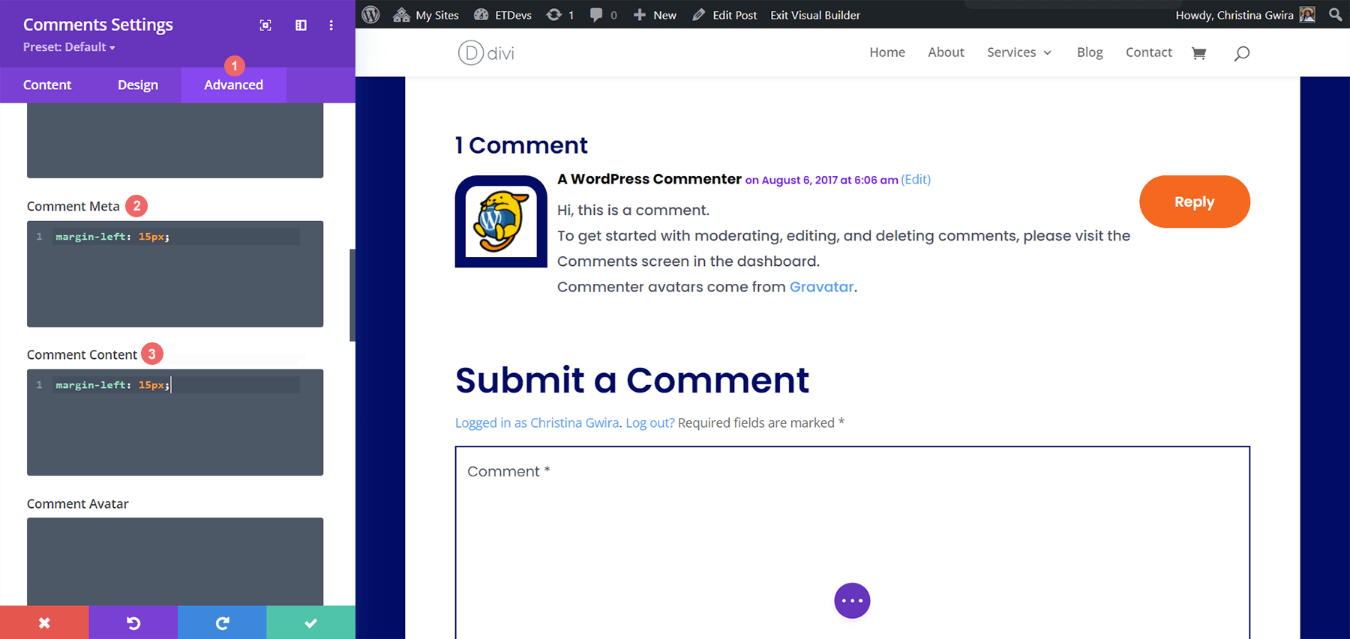Open the My Sites menu
Image resolution: width=1350 pixels, height=639 pixels.
426,15
